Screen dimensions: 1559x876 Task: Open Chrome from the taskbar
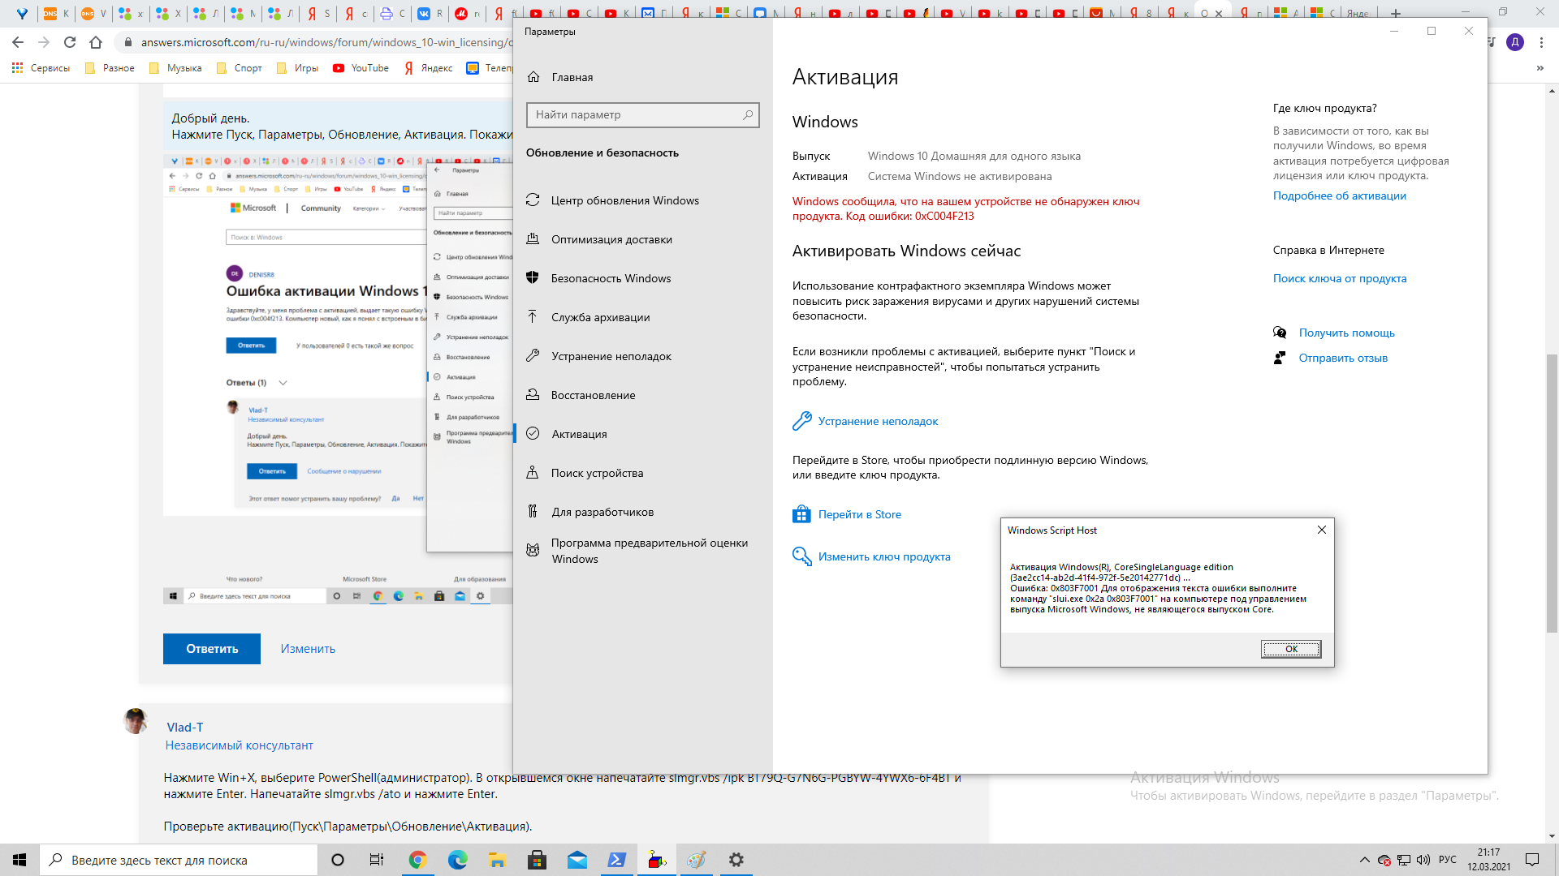[417, 860]
